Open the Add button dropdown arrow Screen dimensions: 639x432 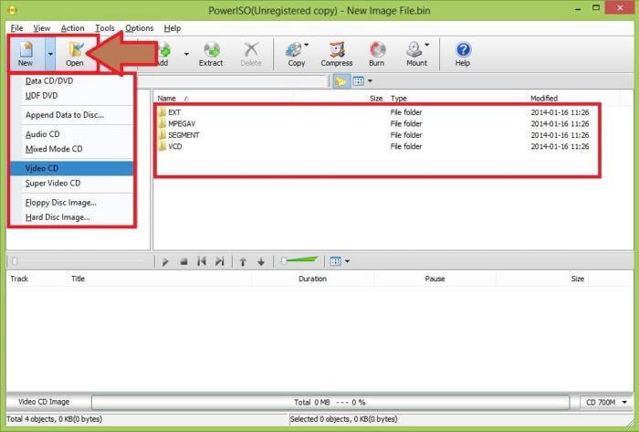[186, 54]
